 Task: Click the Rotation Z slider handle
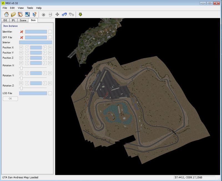(21, 88)
